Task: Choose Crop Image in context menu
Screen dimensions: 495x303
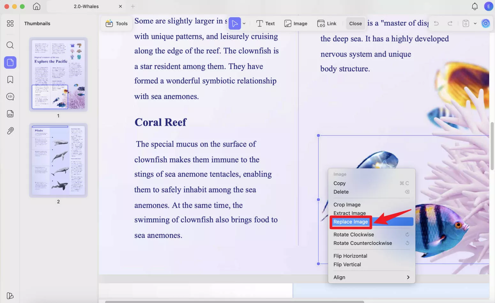Action: click(x=372, y=205)
